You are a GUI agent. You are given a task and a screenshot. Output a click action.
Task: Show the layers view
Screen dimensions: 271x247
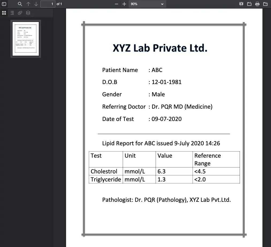click(28, 13)
